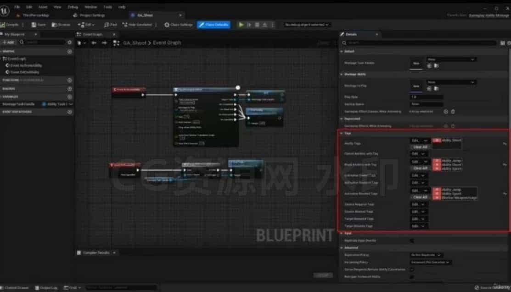Image resolution: width=511 pixels, height=292 pixels.
Task: Open the Details panel property matrix icon
Action: pos(502,43)
